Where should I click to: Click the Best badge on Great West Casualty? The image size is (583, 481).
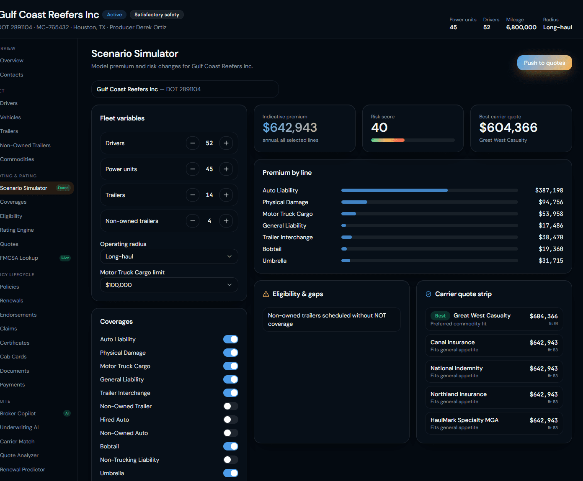[440, 316]
